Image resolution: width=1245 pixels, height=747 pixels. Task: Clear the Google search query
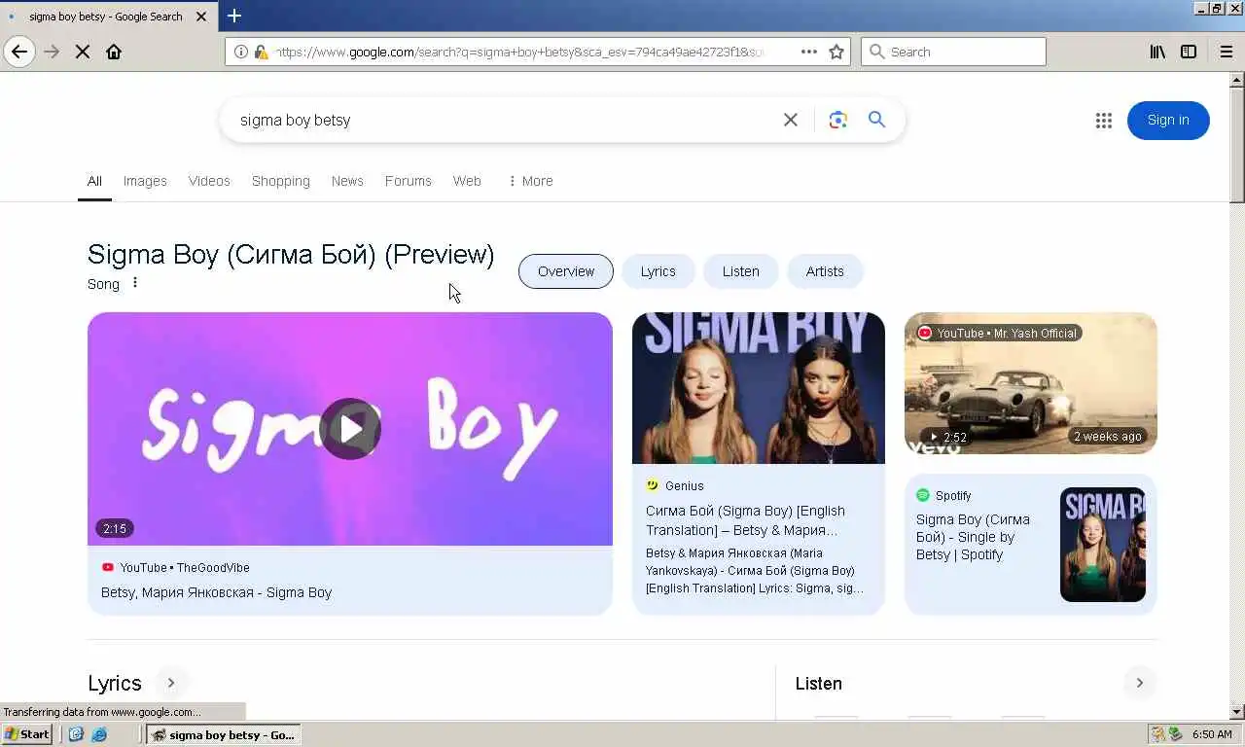[791, 120]
